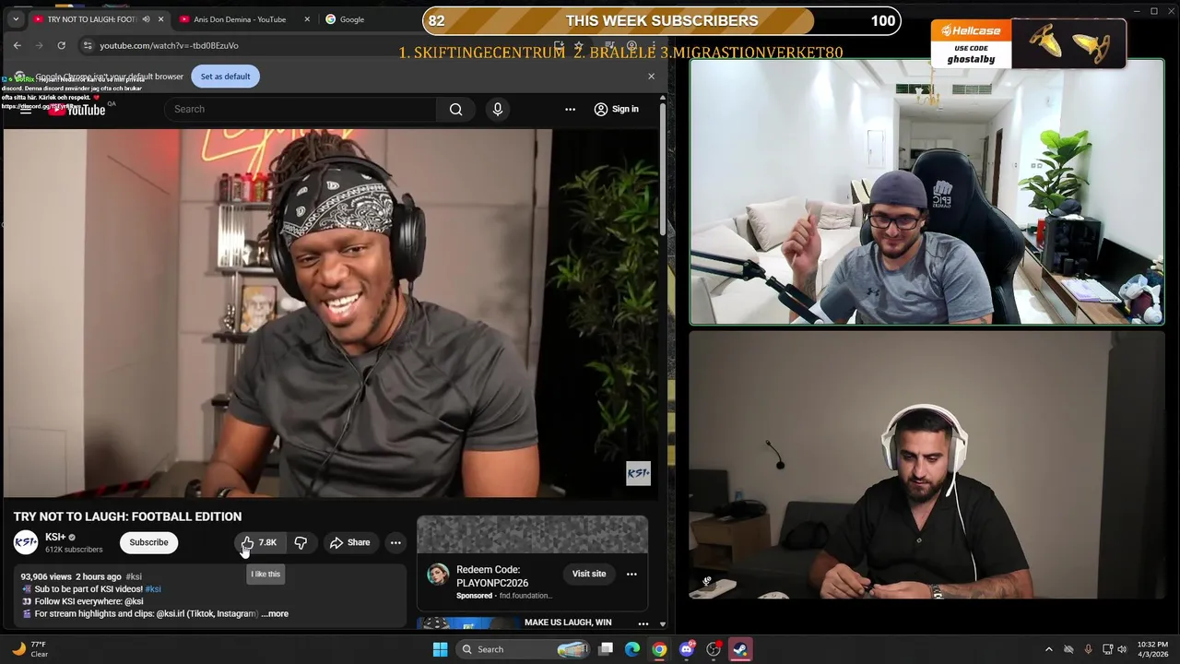
Task: Open the first #ksi hashtag link
Action: click(x=134, y=576)
